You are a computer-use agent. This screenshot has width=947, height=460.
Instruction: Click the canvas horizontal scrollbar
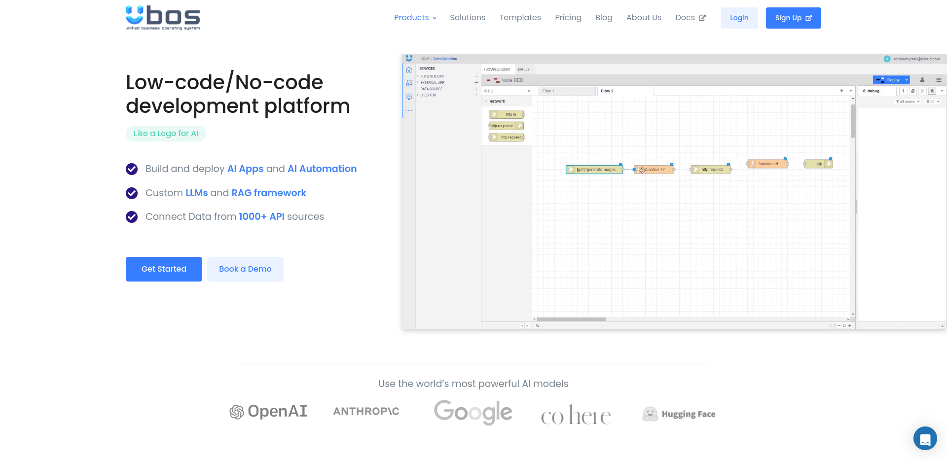tap(571, 319)
